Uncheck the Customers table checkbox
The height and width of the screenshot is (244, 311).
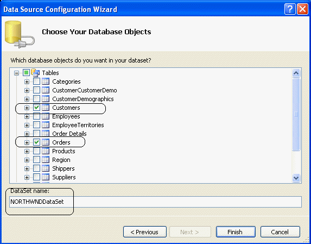click(x=36, y=108)
